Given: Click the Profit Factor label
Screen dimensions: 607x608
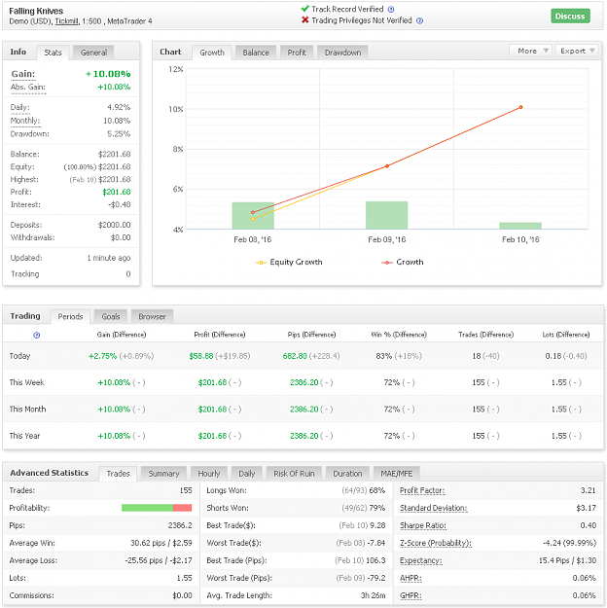Looking at the screenshot, I should [x=422, y=490].
